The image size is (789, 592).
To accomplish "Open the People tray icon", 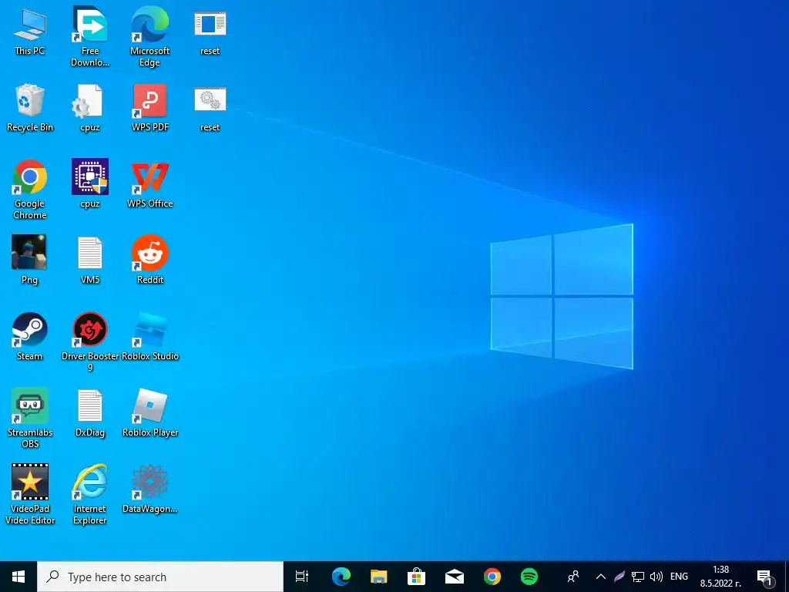I will (x=573, y=577).
